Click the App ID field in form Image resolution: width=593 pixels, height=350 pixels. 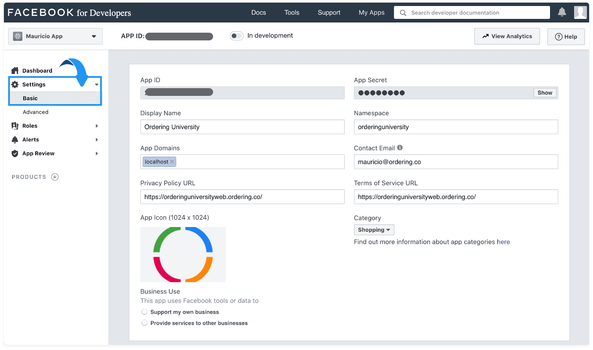(242, 93)
